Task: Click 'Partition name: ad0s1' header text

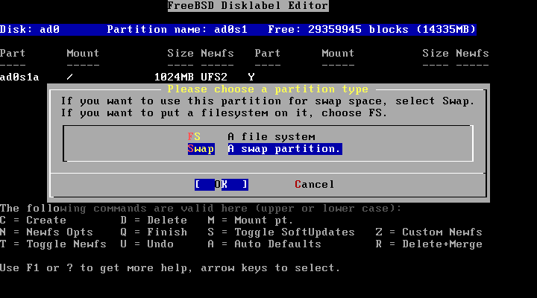Action: pyautogui.click(x=178, y=30)
